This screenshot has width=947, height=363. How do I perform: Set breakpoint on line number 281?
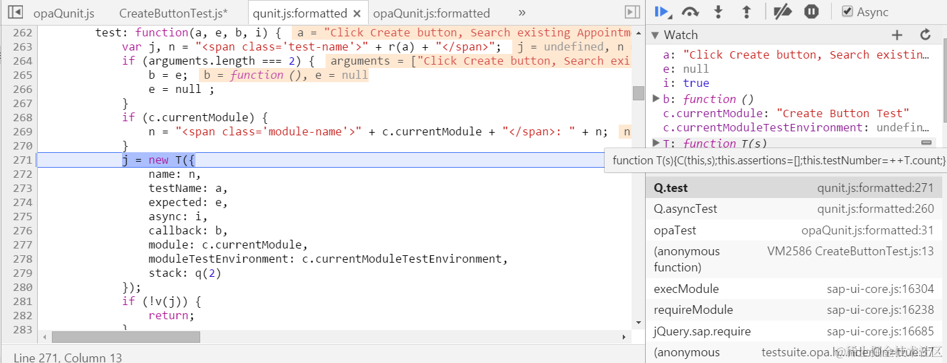pos(22,301)
